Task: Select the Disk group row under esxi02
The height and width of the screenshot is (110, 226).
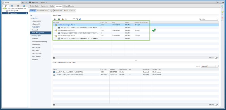Action: tap(136, 33)
